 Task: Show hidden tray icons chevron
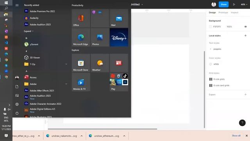[x=9, y=105]
